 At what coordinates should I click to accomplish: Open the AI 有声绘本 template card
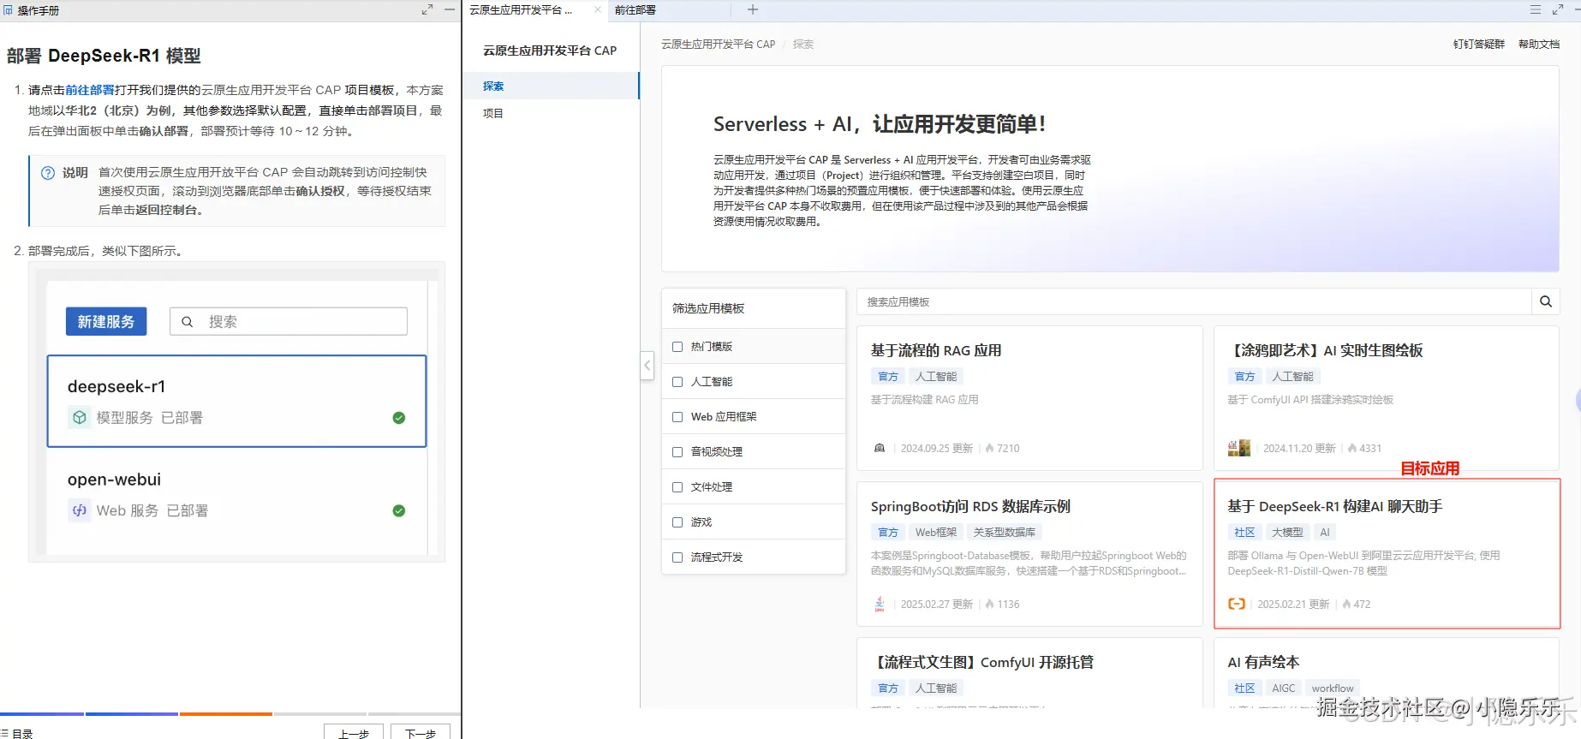coord(1387,673)
